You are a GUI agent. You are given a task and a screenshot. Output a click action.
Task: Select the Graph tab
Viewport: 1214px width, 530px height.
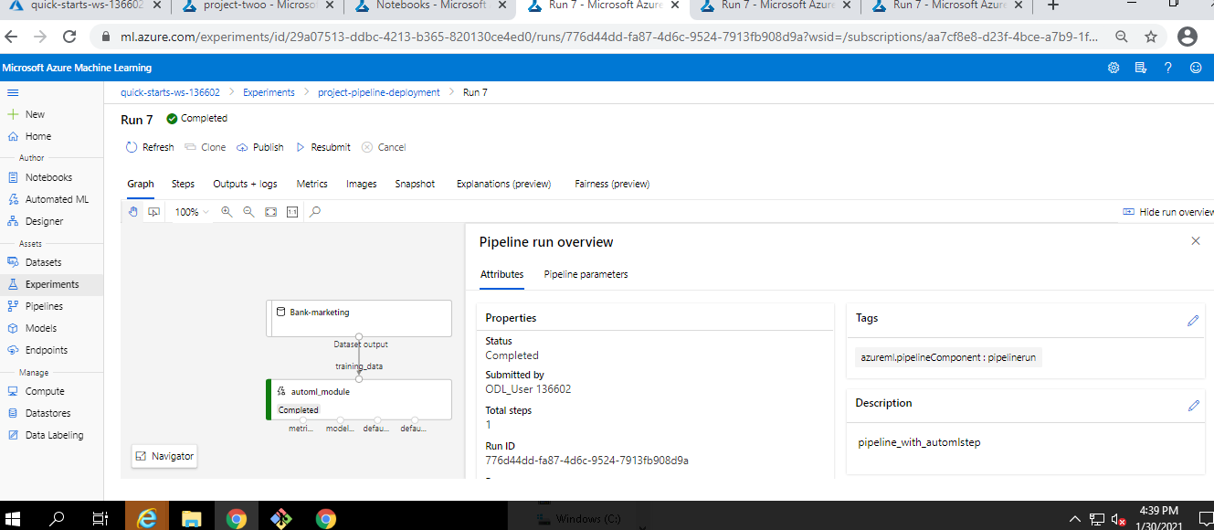click(141, 184)
